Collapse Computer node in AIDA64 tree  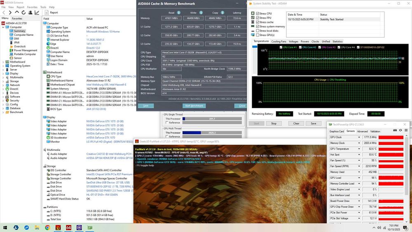(3, 27)
